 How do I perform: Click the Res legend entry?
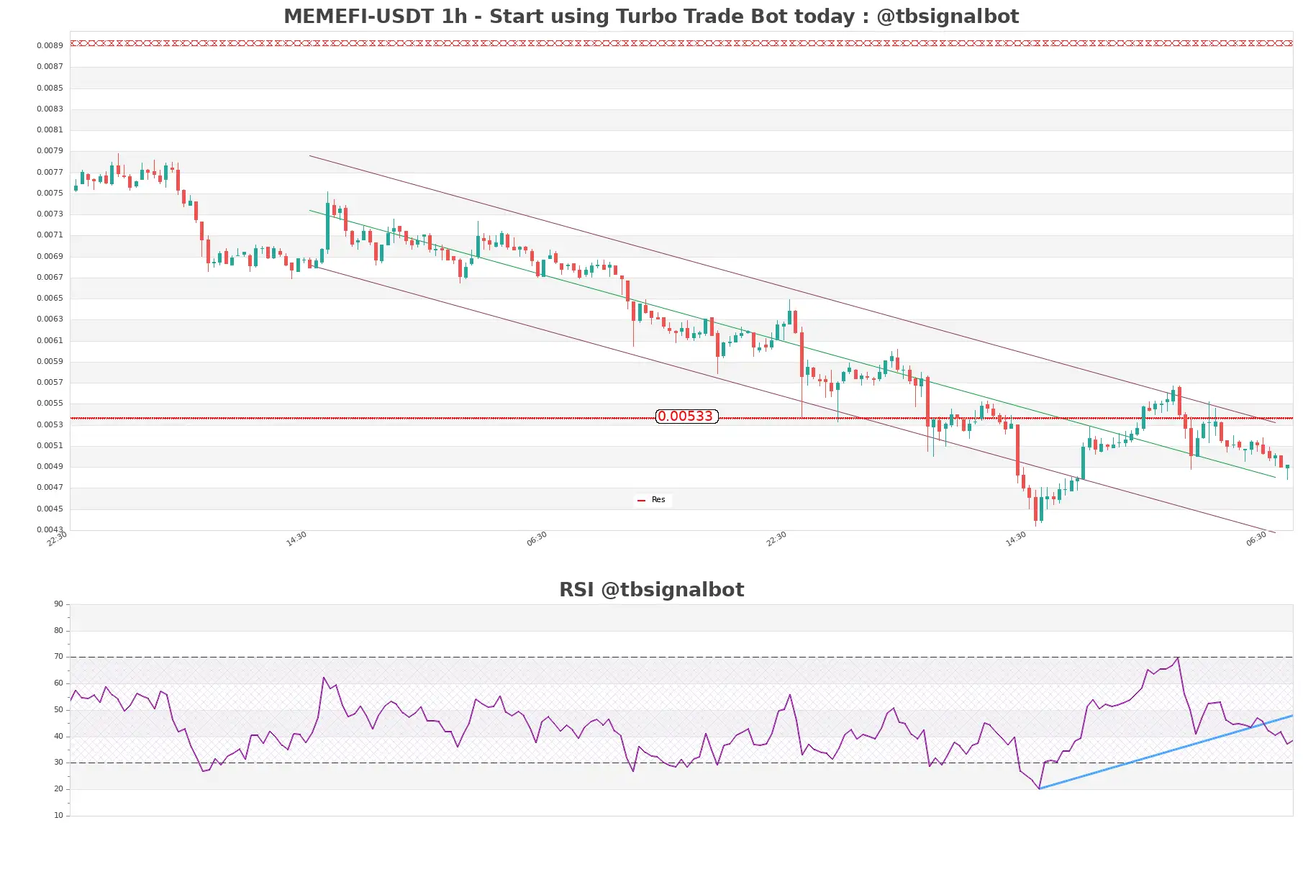[x=652, y=500]
